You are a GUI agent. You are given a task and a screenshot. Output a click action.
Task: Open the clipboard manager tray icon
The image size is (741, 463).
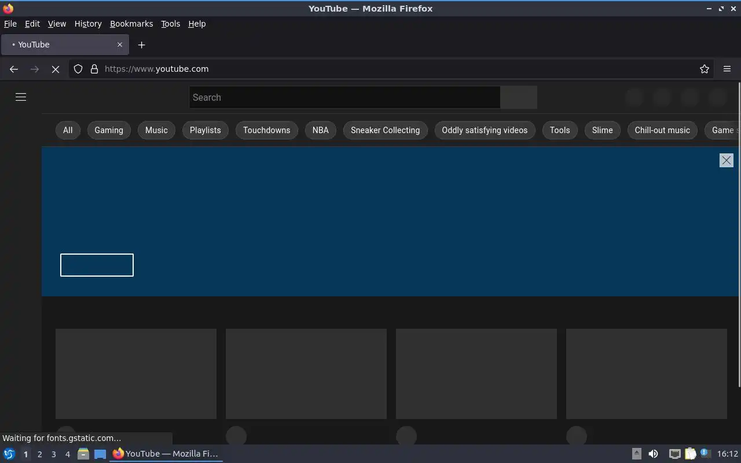tap(690, 454)
